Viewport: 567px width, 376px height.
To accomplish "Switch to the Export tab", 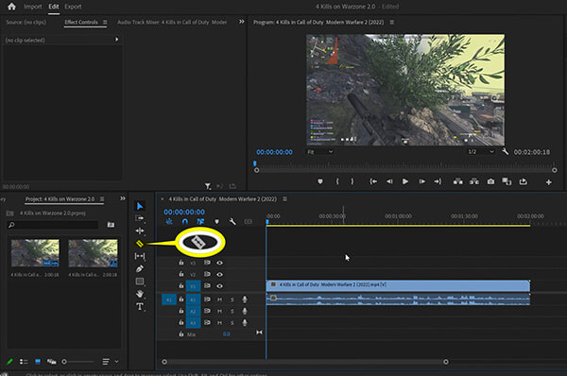I will tap(73, 7).
